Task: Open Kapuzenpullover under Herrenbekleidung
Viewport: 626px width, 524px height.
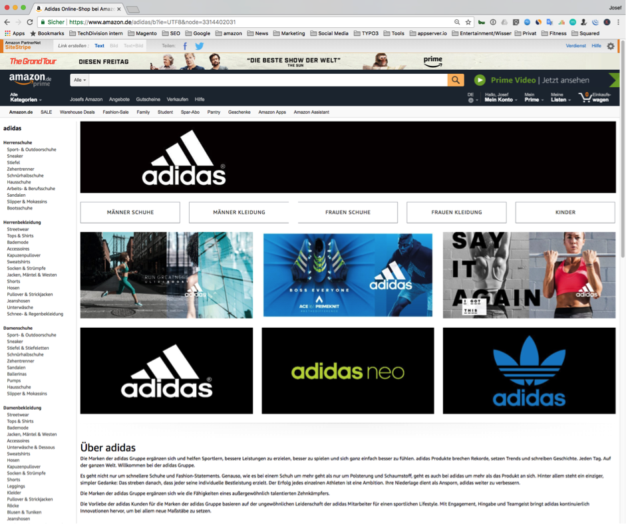Action: 24,255
